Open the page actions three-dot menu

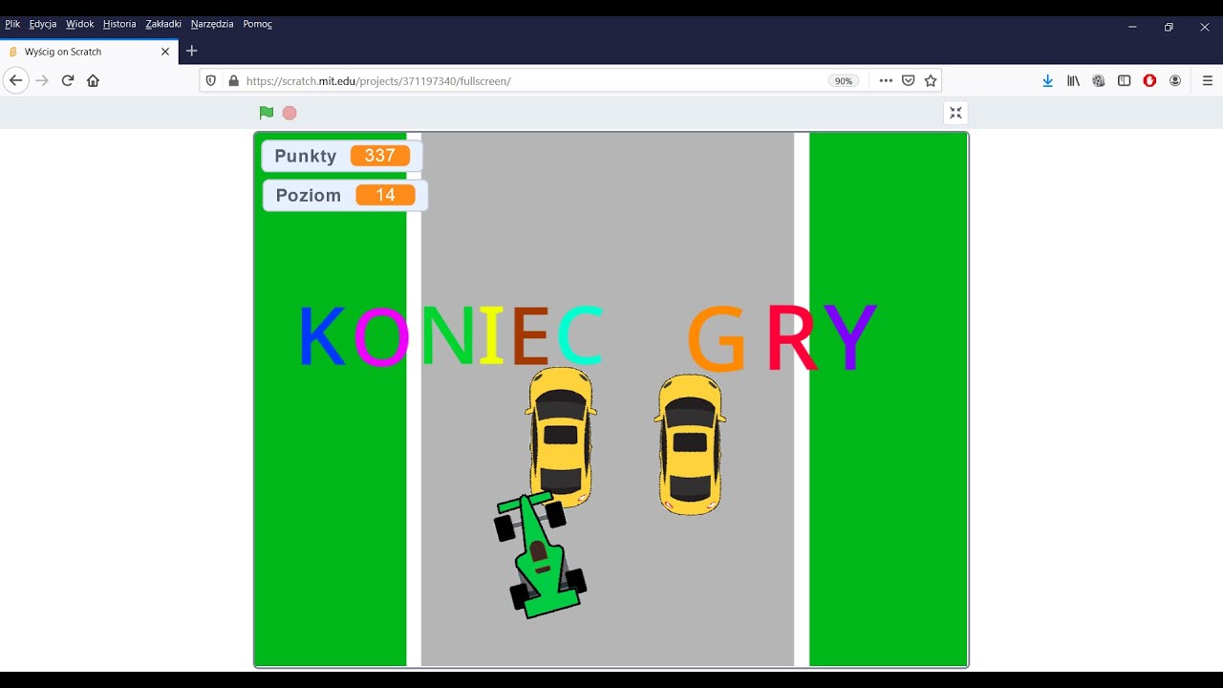pyautogui.click(x=886, y=81)
